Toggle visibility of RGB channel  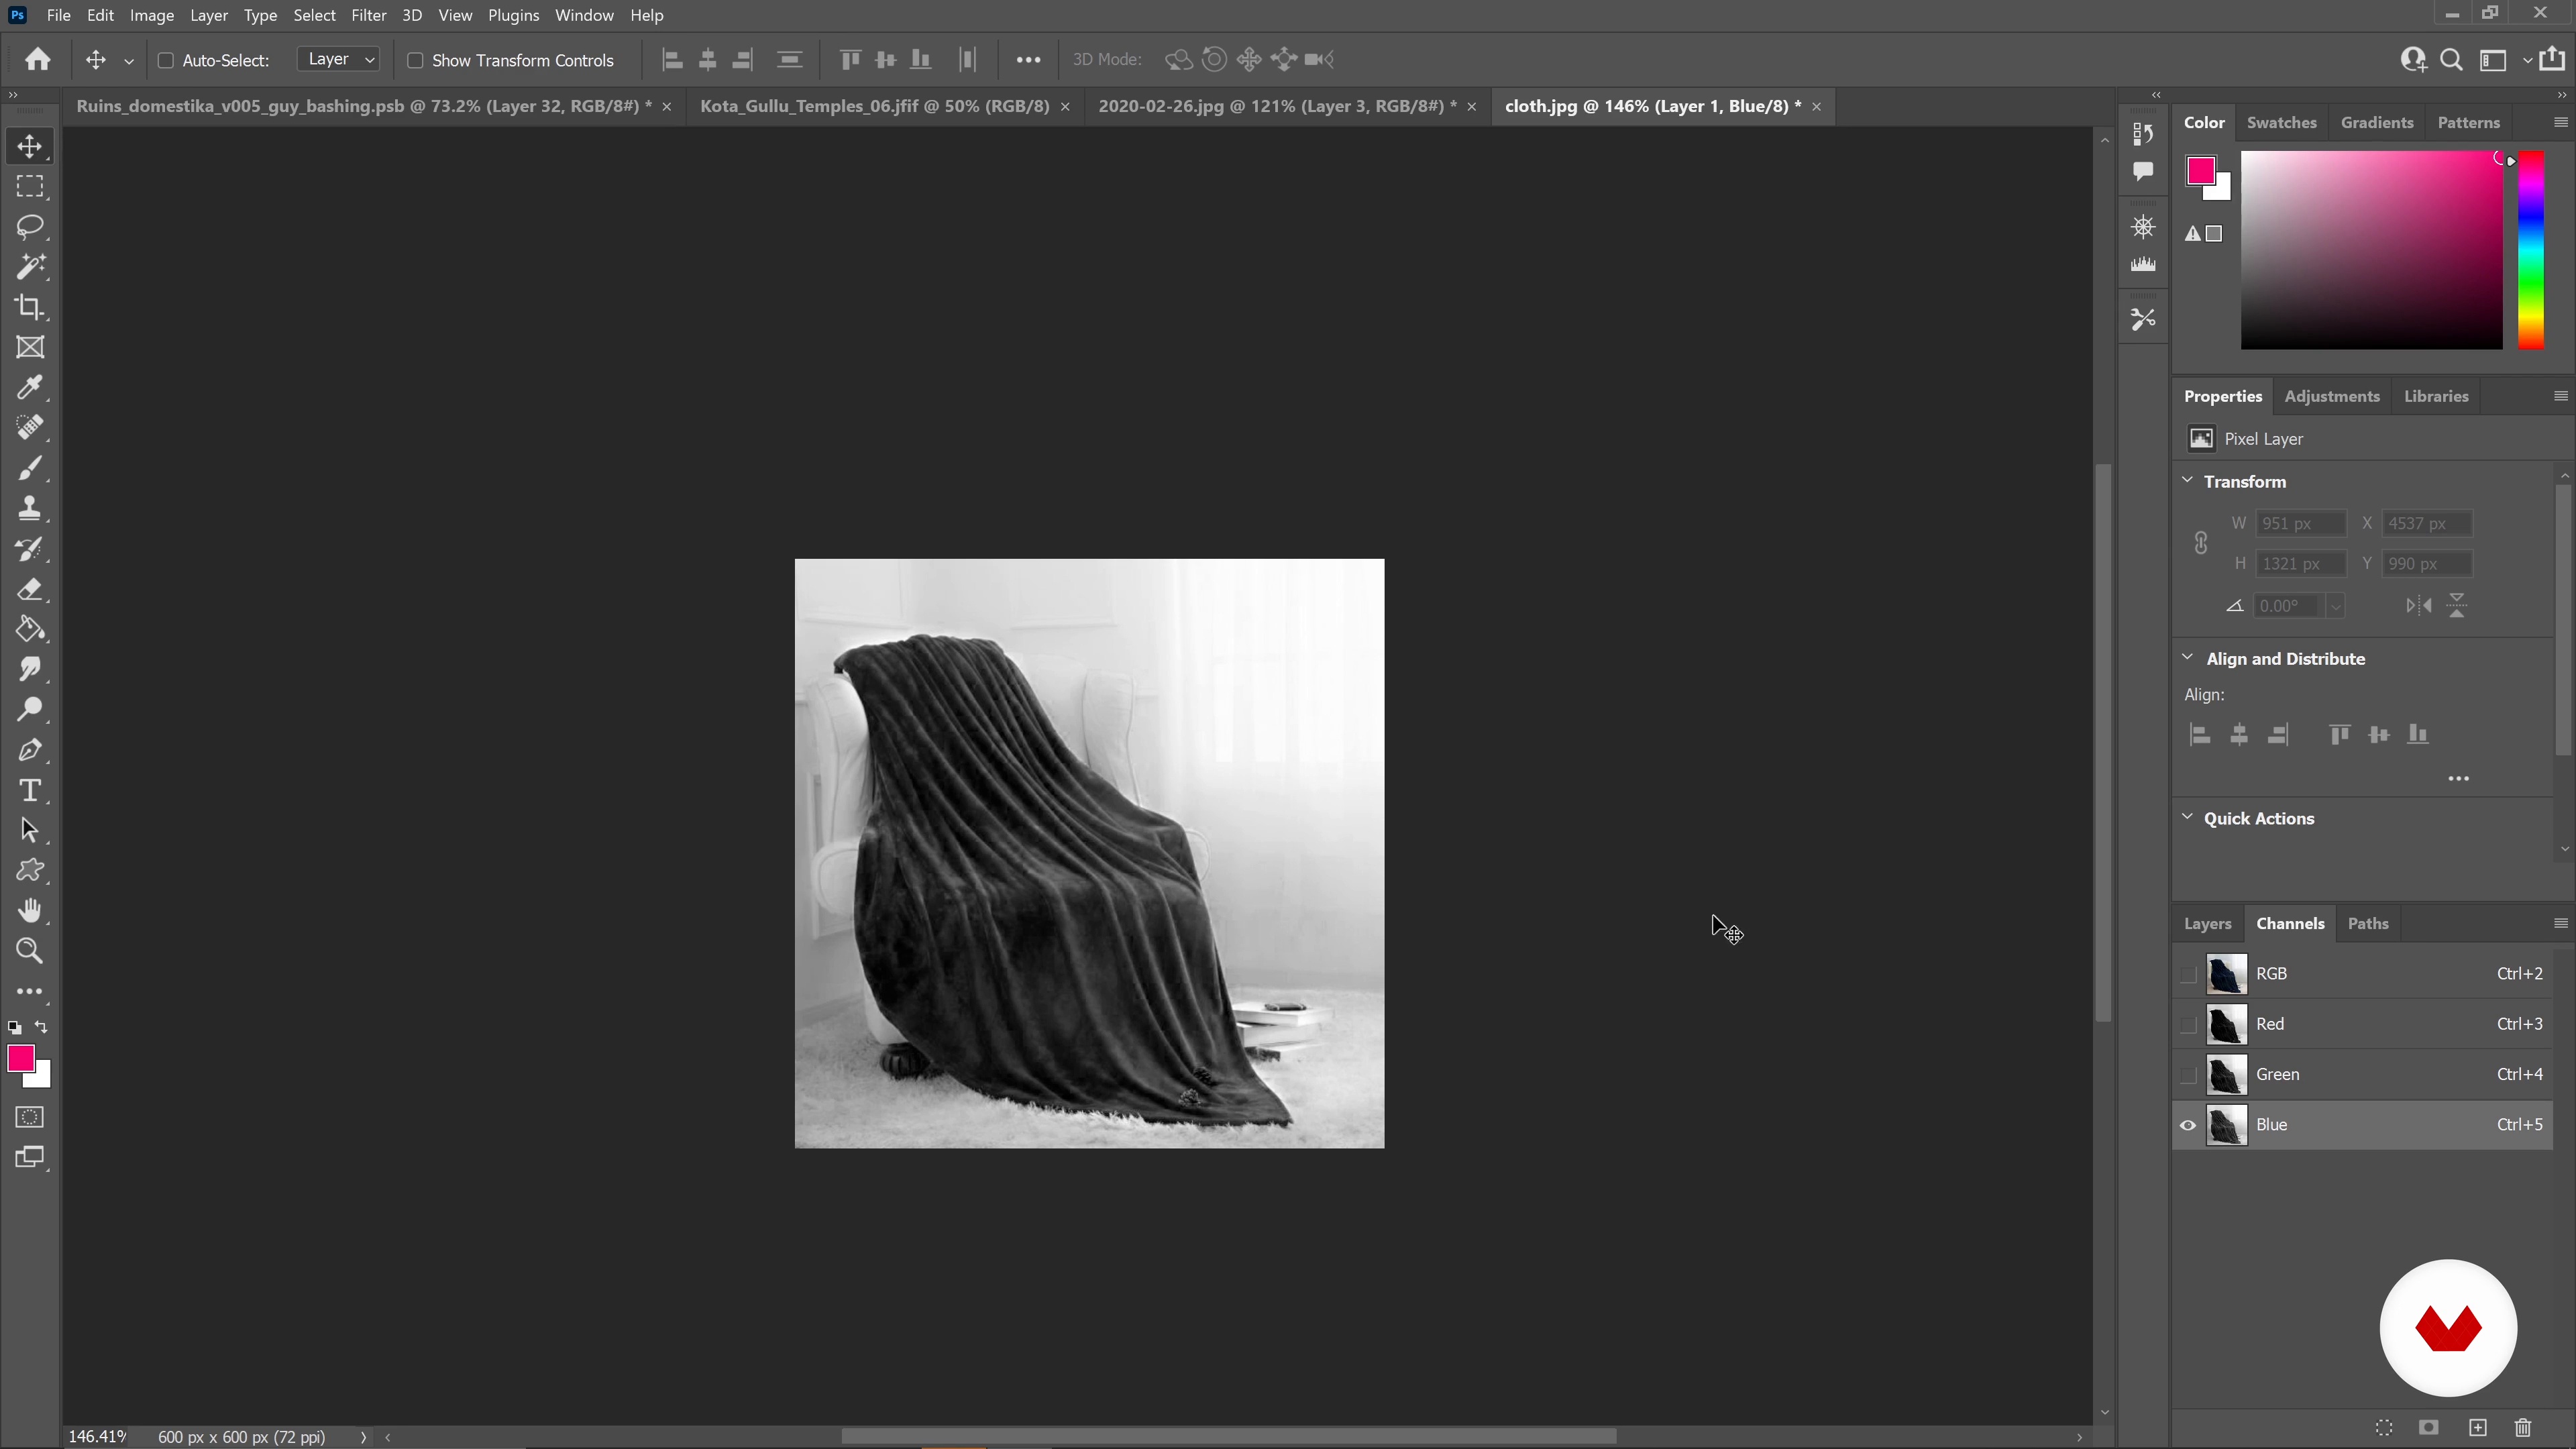pos(2188,974)
